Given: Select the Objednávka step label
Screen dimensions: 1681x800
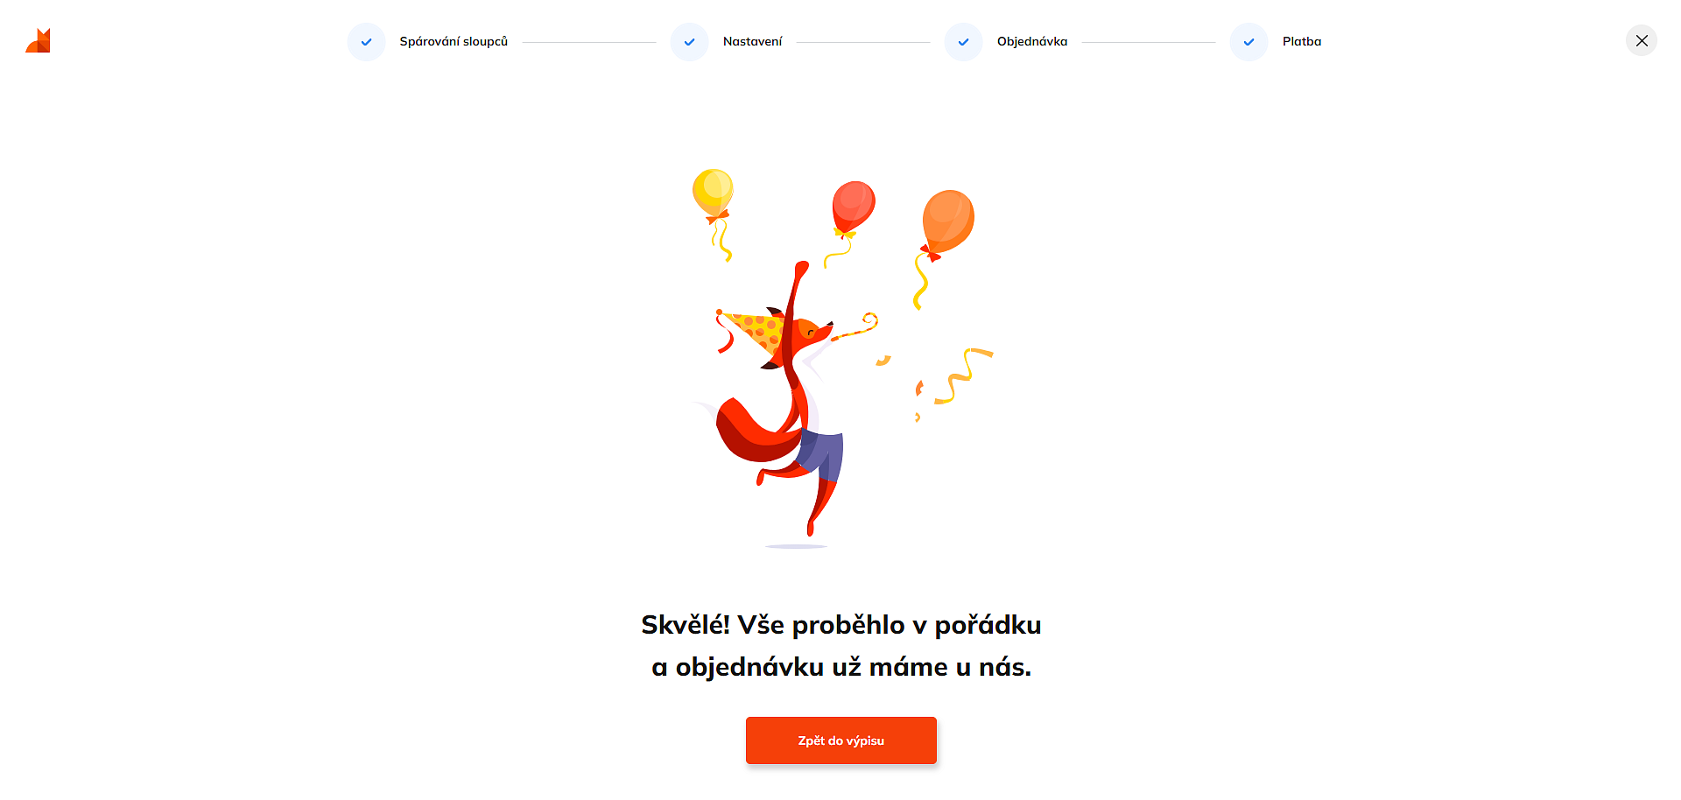Looking at the screenshot, I should pyautogui.click(x=1032, y=41).
